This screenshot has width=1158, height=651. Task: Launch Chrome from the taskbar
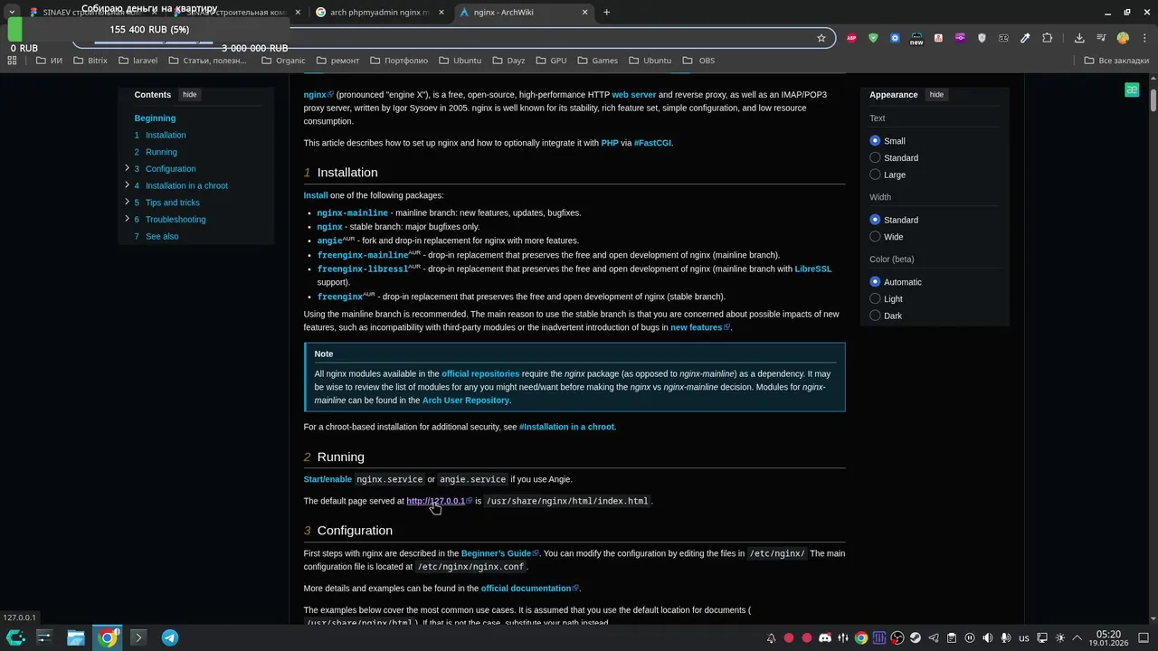point(107,637)
